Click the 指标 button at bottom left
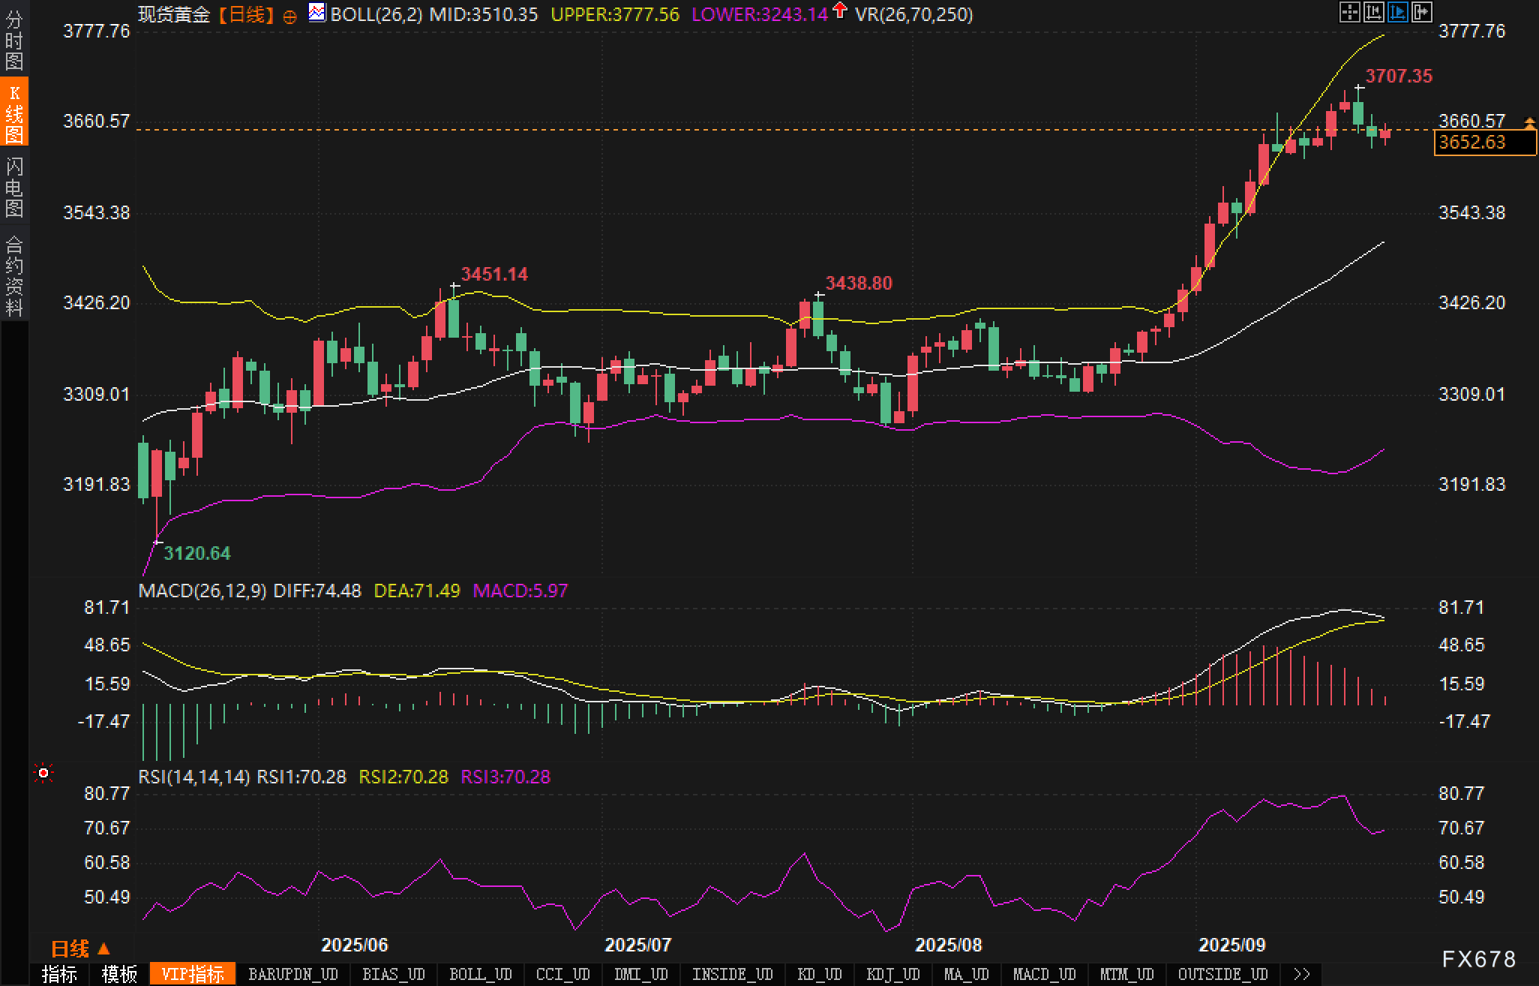 [x=59, y=974]
